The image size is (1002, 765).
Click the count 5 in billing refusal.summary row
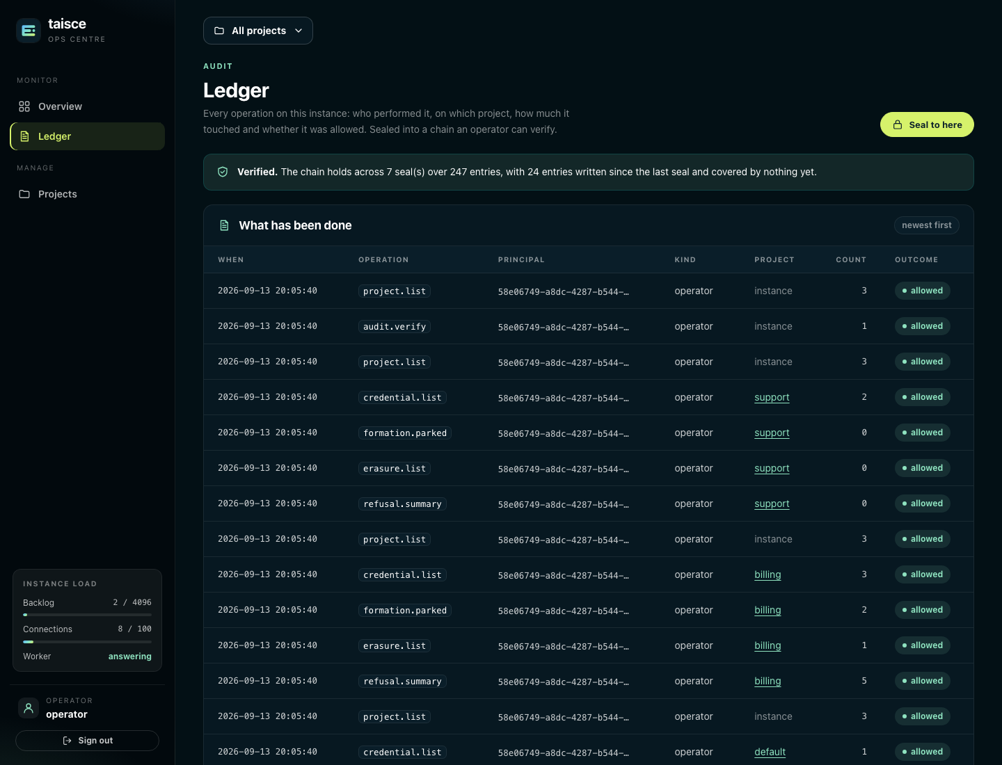click(x=864, y=681)
